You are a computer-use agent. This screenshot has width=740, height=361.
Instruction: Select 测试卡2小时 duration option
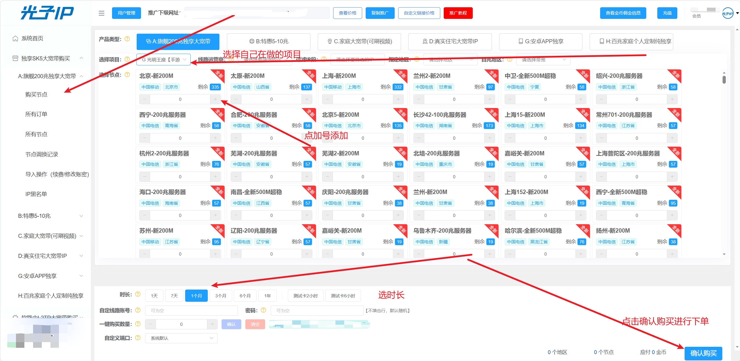click(x=306, y=296)
